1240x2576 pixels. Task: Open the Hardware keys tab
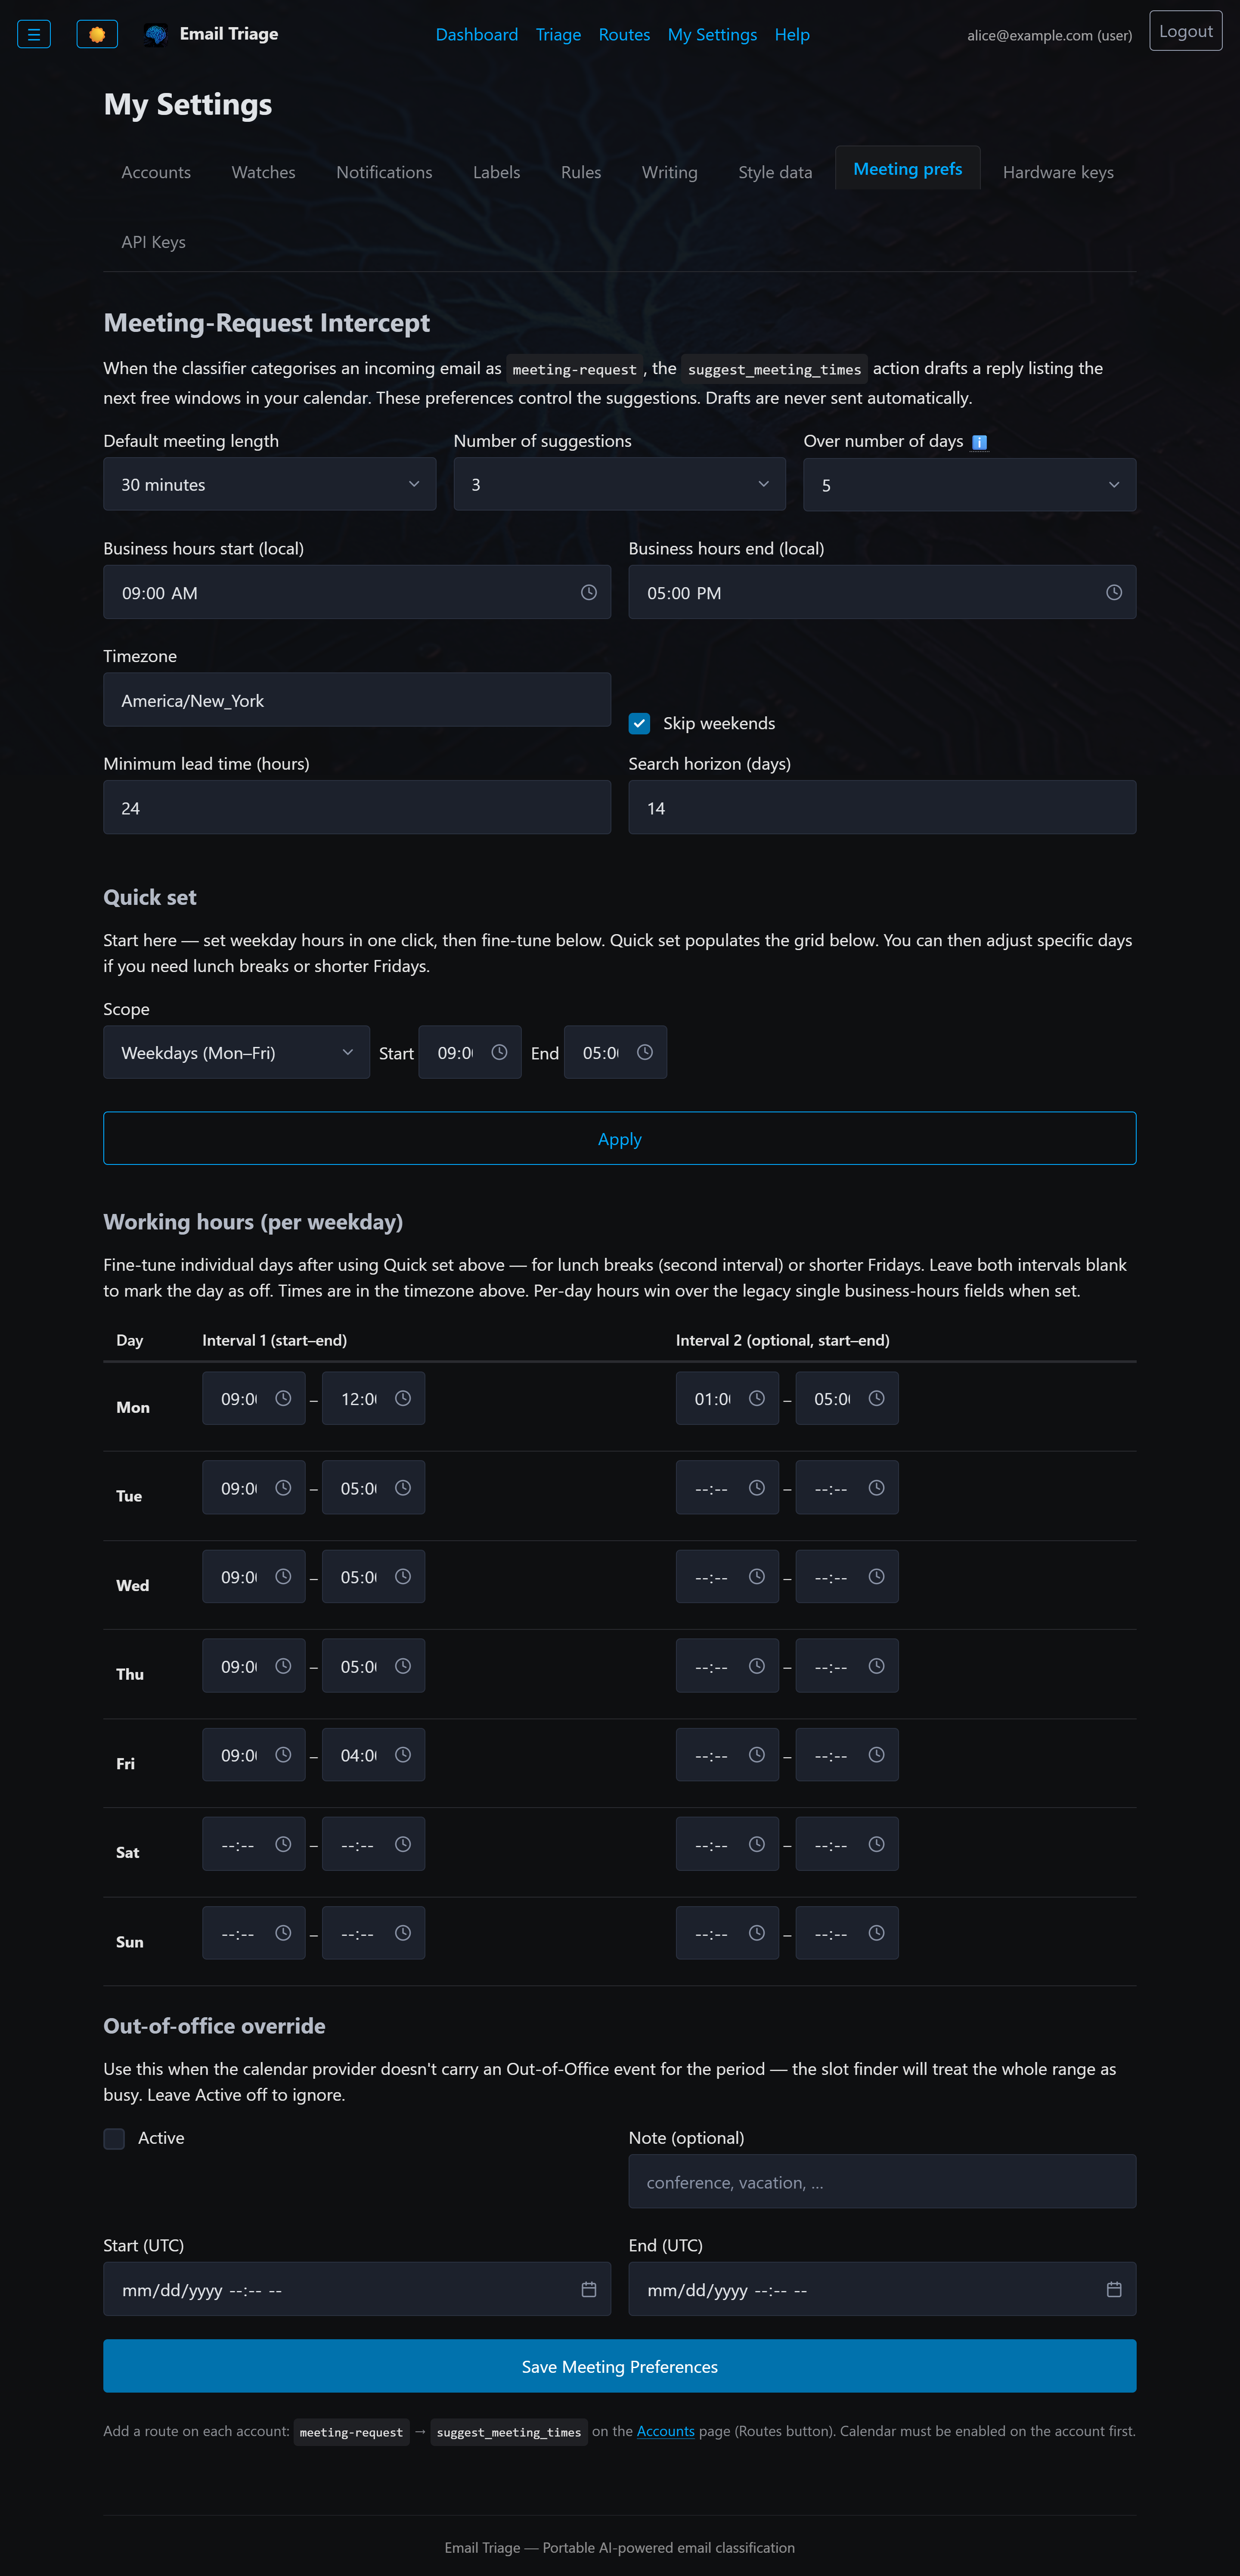(x=1058, y=172)
